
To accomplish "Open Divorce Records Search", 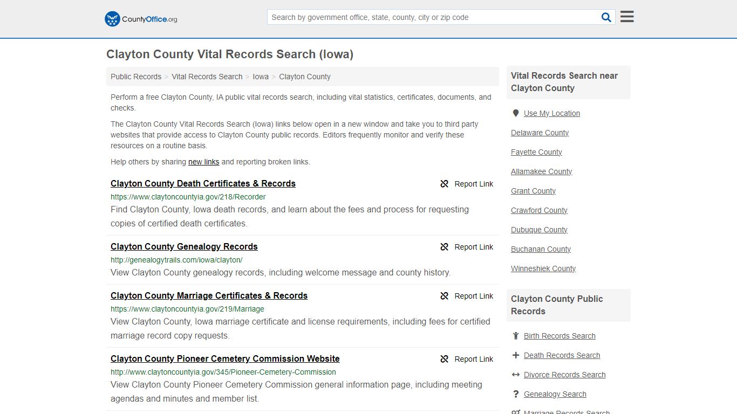I will click(x=564, y=375).
